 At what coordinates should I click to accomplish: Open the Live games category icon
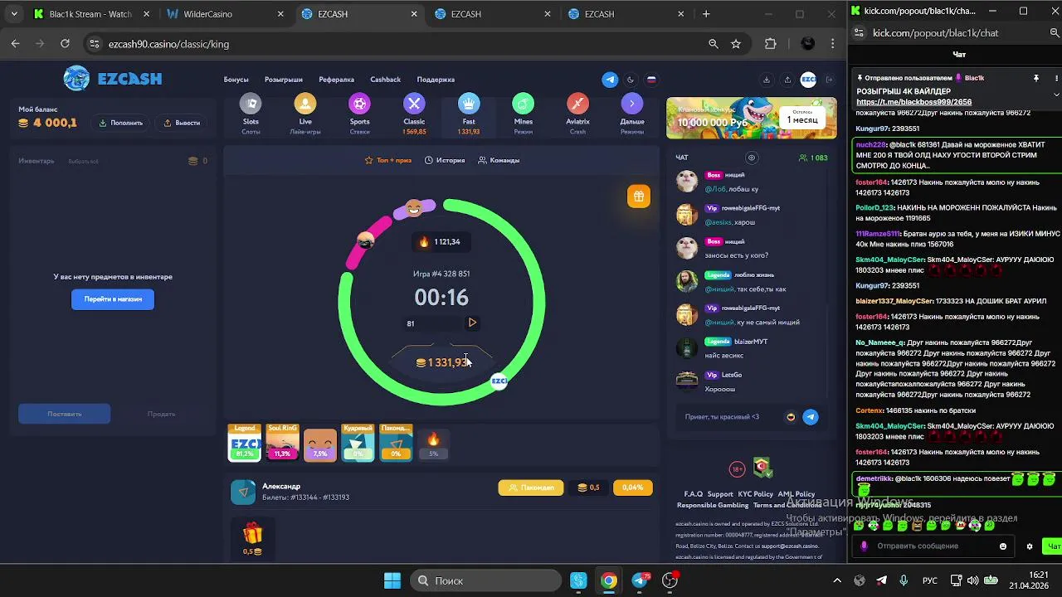click(305, 104)
